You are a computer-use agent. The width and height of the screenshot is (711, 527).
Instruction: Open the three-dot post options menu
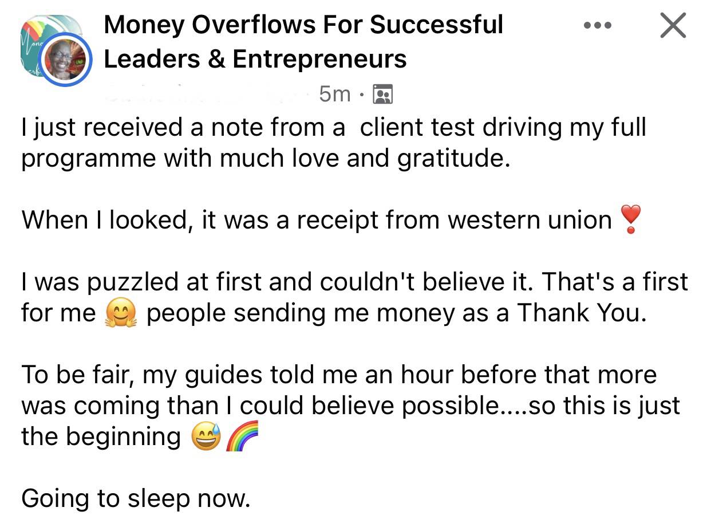point(598,26)
